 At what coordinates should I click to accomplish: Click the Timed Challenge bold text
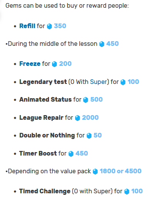click(45, 191)
